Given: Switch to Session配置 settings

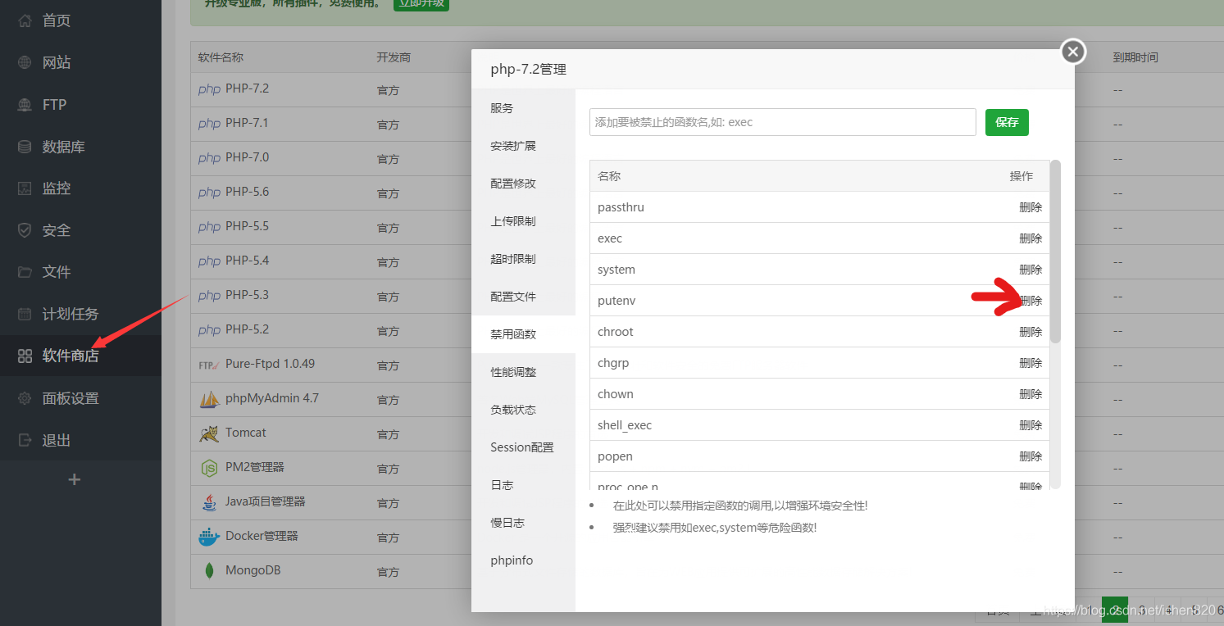Looking at the screenshot, I should click(x=522, y=447).
